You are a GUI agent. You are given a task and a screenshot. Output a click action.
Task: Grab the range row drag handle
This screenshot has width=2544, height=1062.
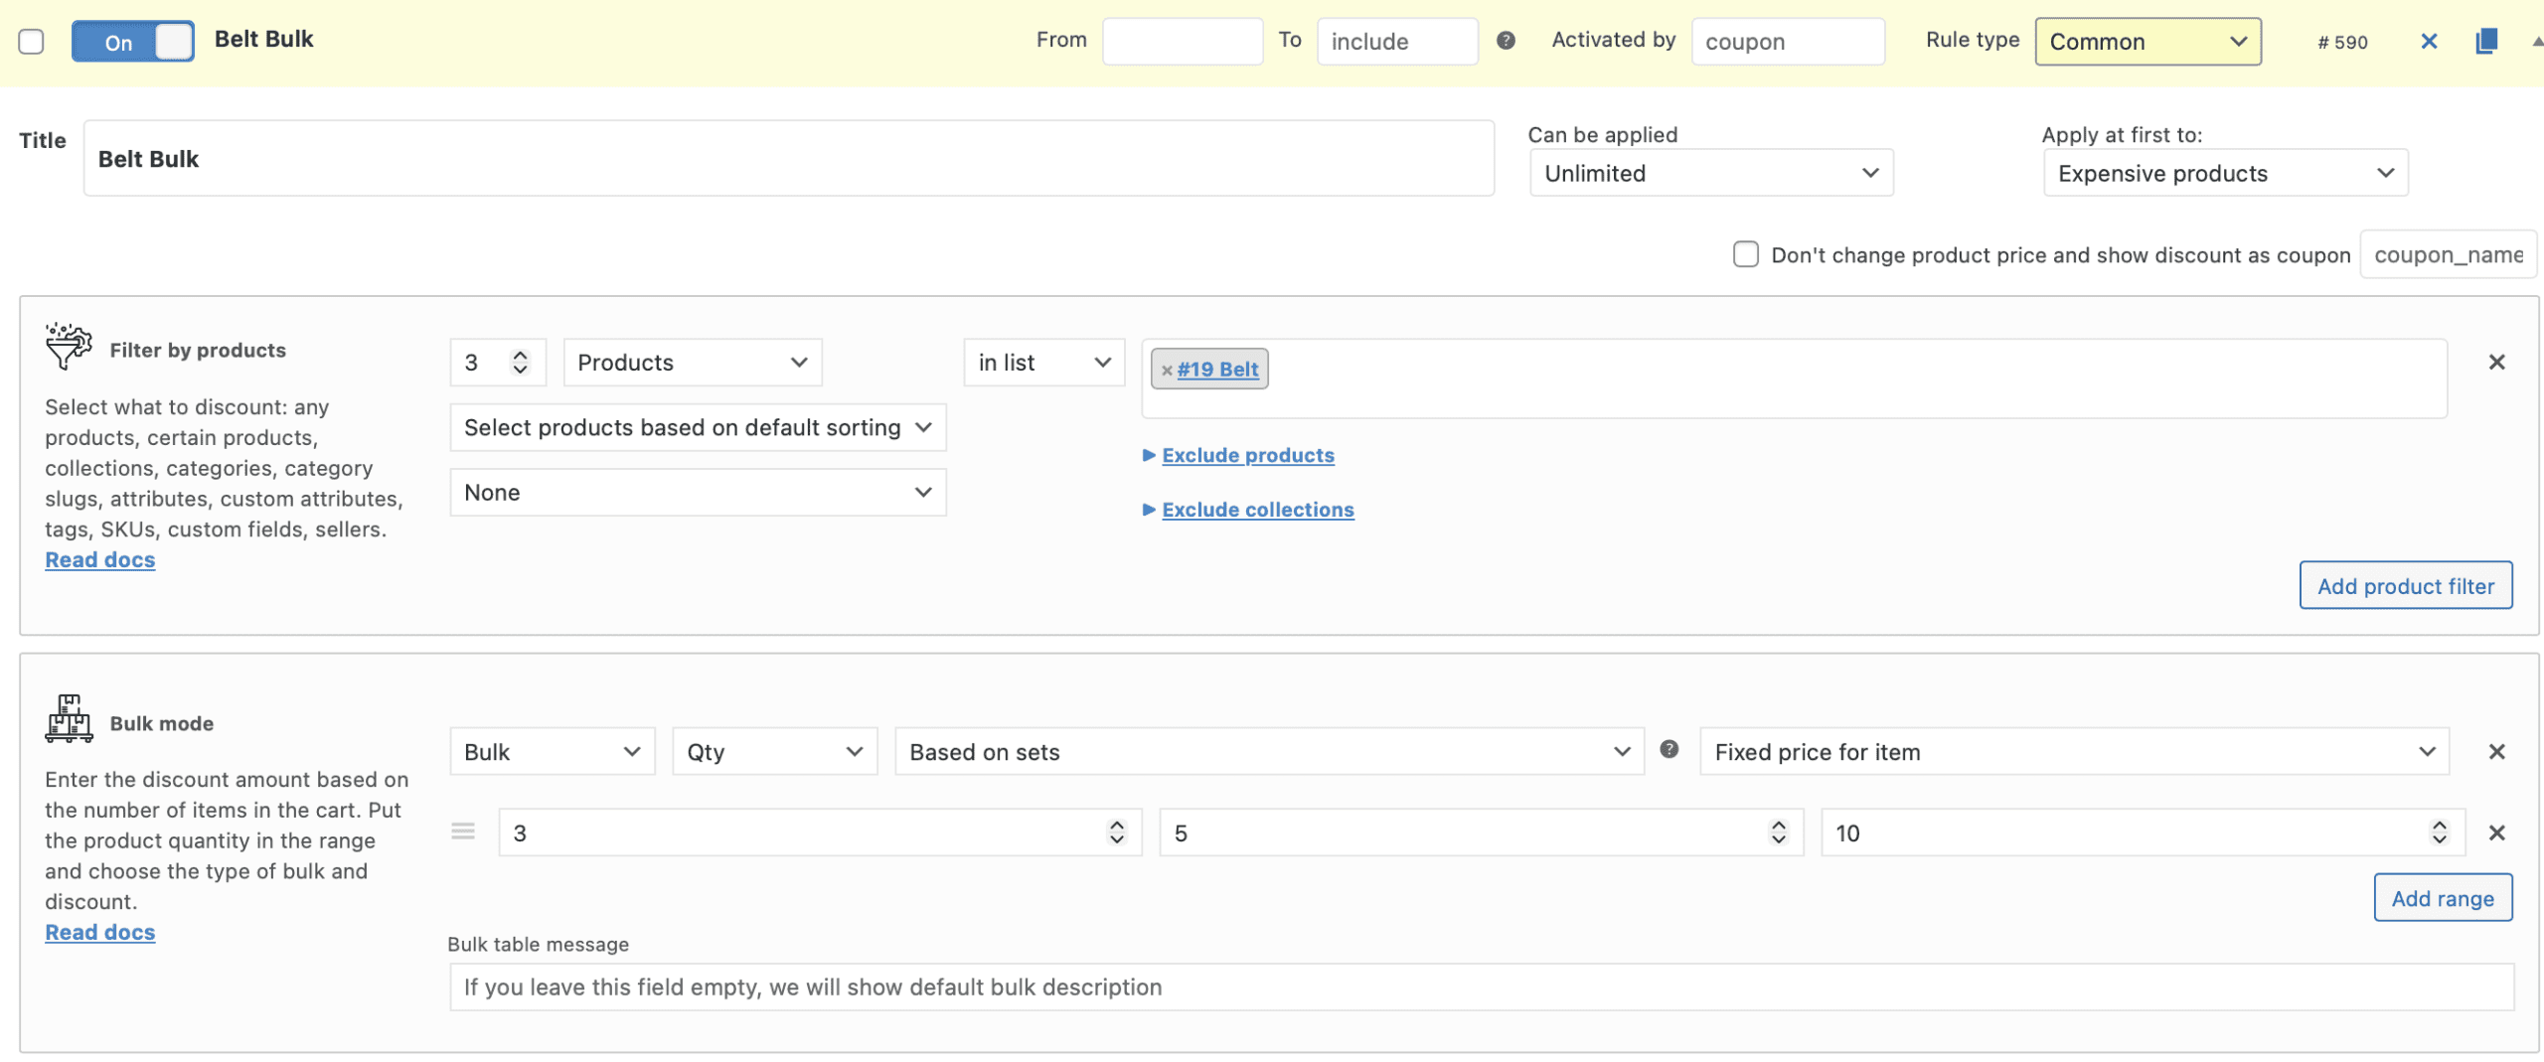point(463,832)
